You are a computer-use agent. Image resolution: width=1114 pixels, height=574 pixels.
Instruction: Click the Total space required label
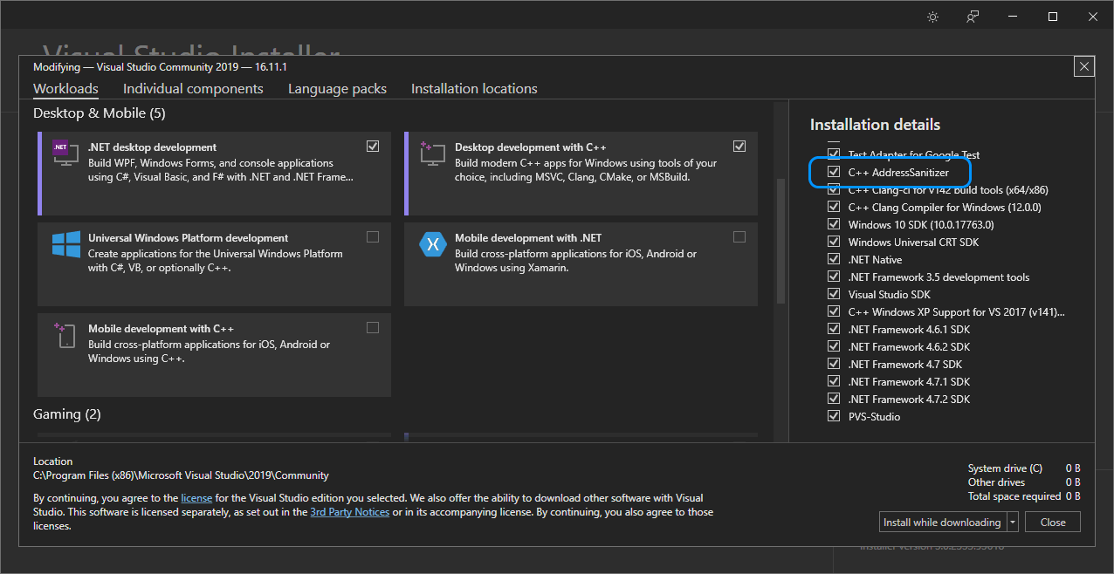coord(1014,496)
